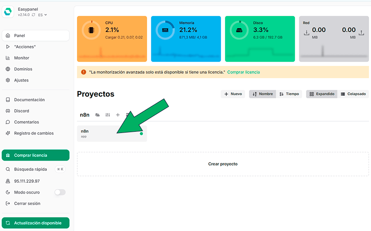This screenshot has height=231, width=371.
Task: Open the n8n app service card
Action: [x=111, y=133]
